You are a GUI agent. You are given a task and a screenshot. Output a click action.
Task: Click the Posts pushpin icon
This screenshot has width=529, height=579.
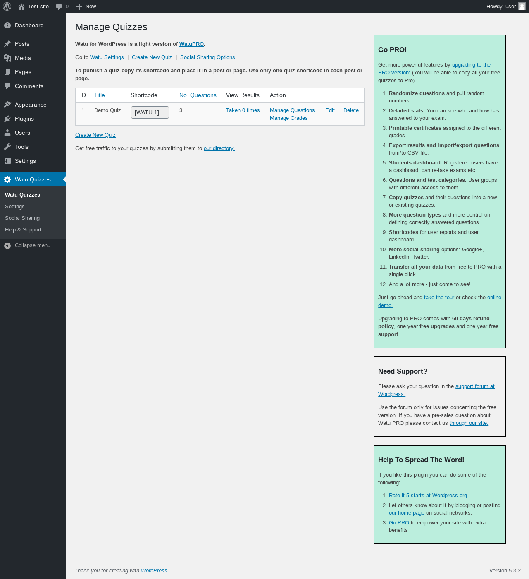[x=7, y=44]
